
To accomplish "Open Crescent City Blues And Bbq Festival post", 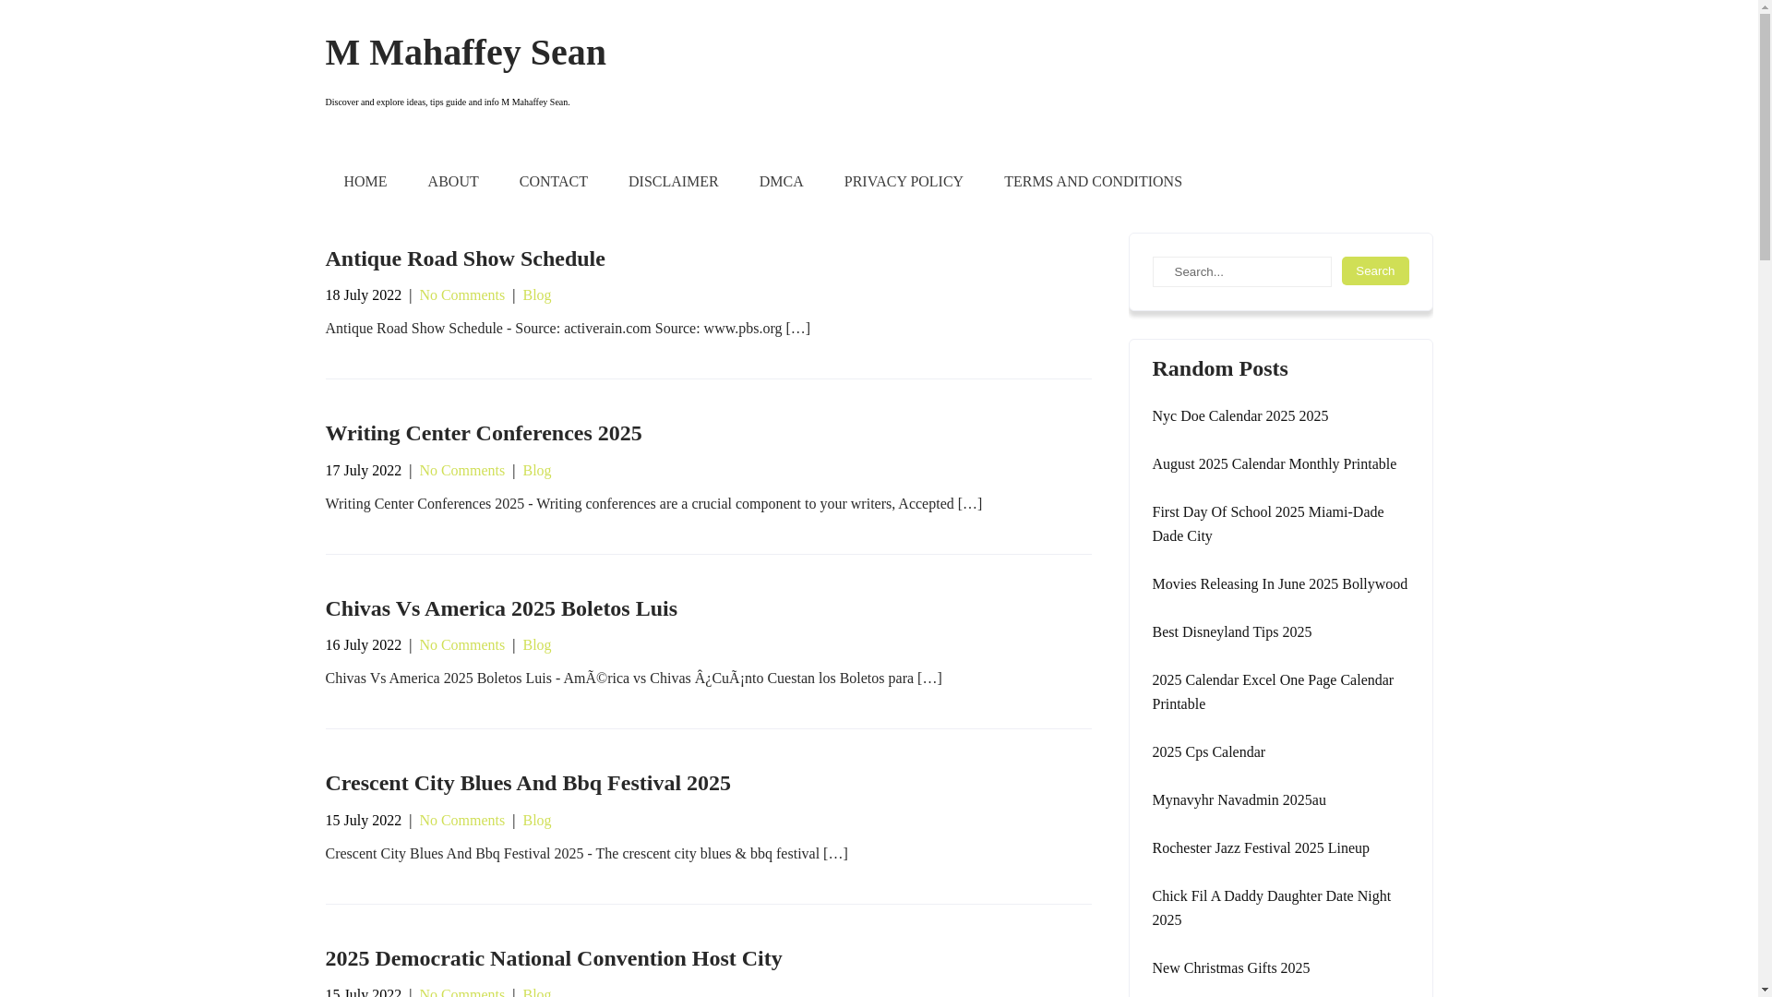I will point(527,783).
